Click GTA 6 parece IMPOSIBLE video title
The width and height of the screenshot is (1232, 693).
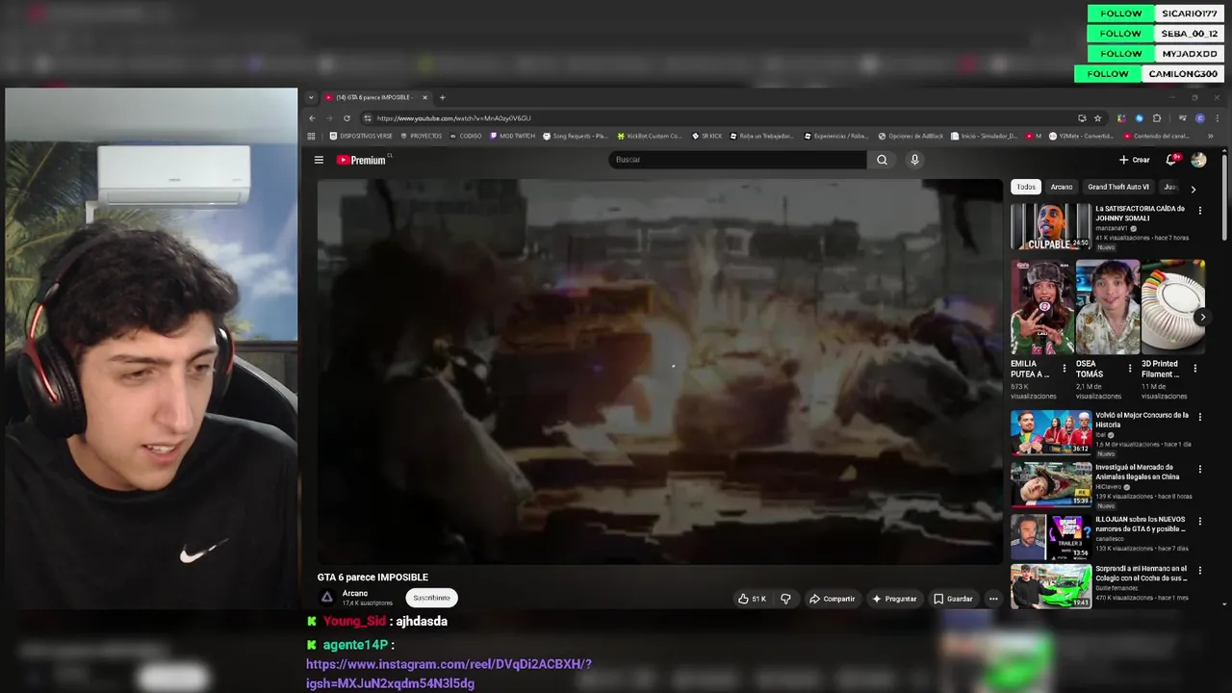(x=372, y=577)
